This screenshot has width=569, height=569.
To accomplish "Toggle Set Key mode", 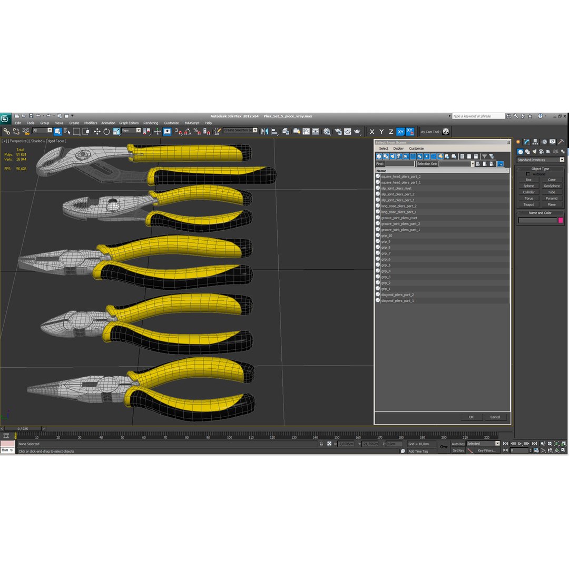I will tap(458, 450).
